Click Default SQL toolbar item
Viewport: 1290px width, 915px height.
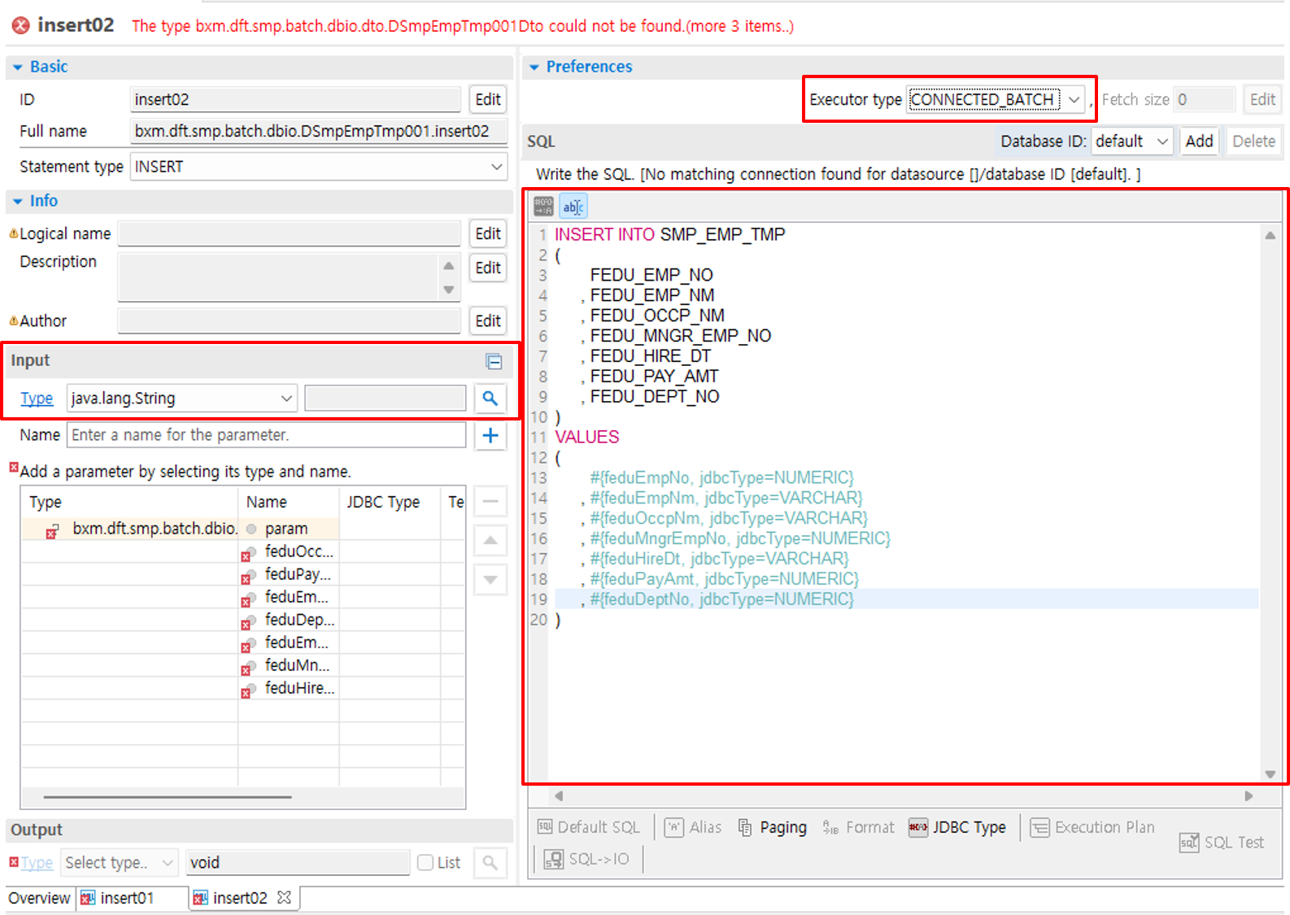click(x=589, y=827)
